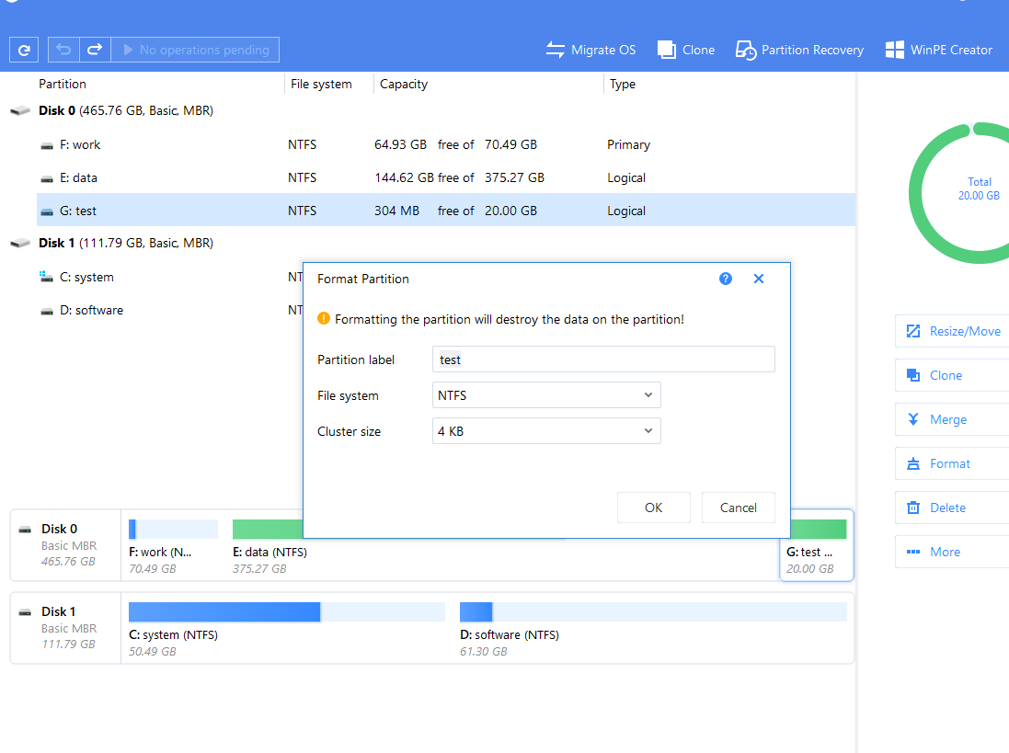Close the Format Partition dialog with X
This screenshot has width=1009, height=753.
click(x=759, y=279)
